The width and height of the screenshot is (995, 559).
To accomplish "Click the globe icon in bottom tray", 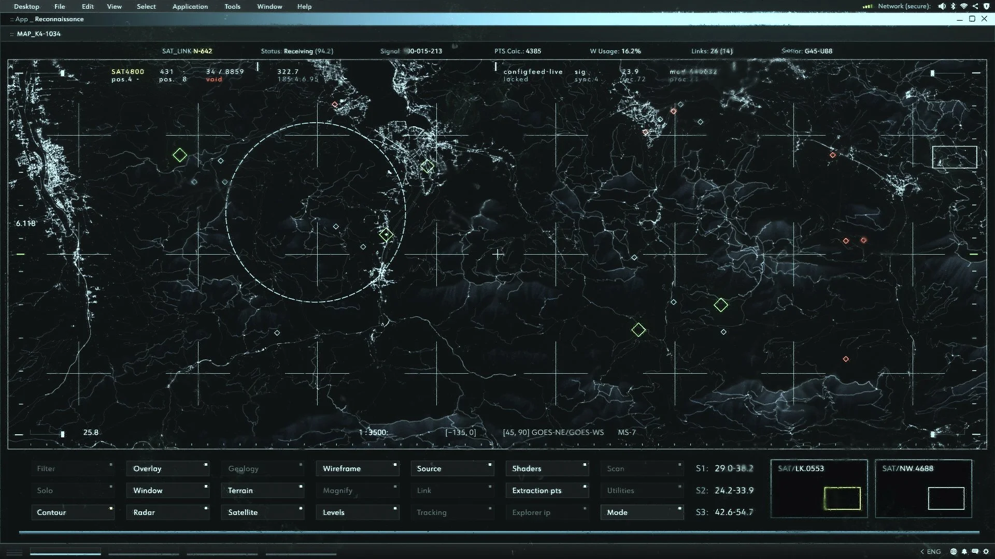I will click(954, 551).
